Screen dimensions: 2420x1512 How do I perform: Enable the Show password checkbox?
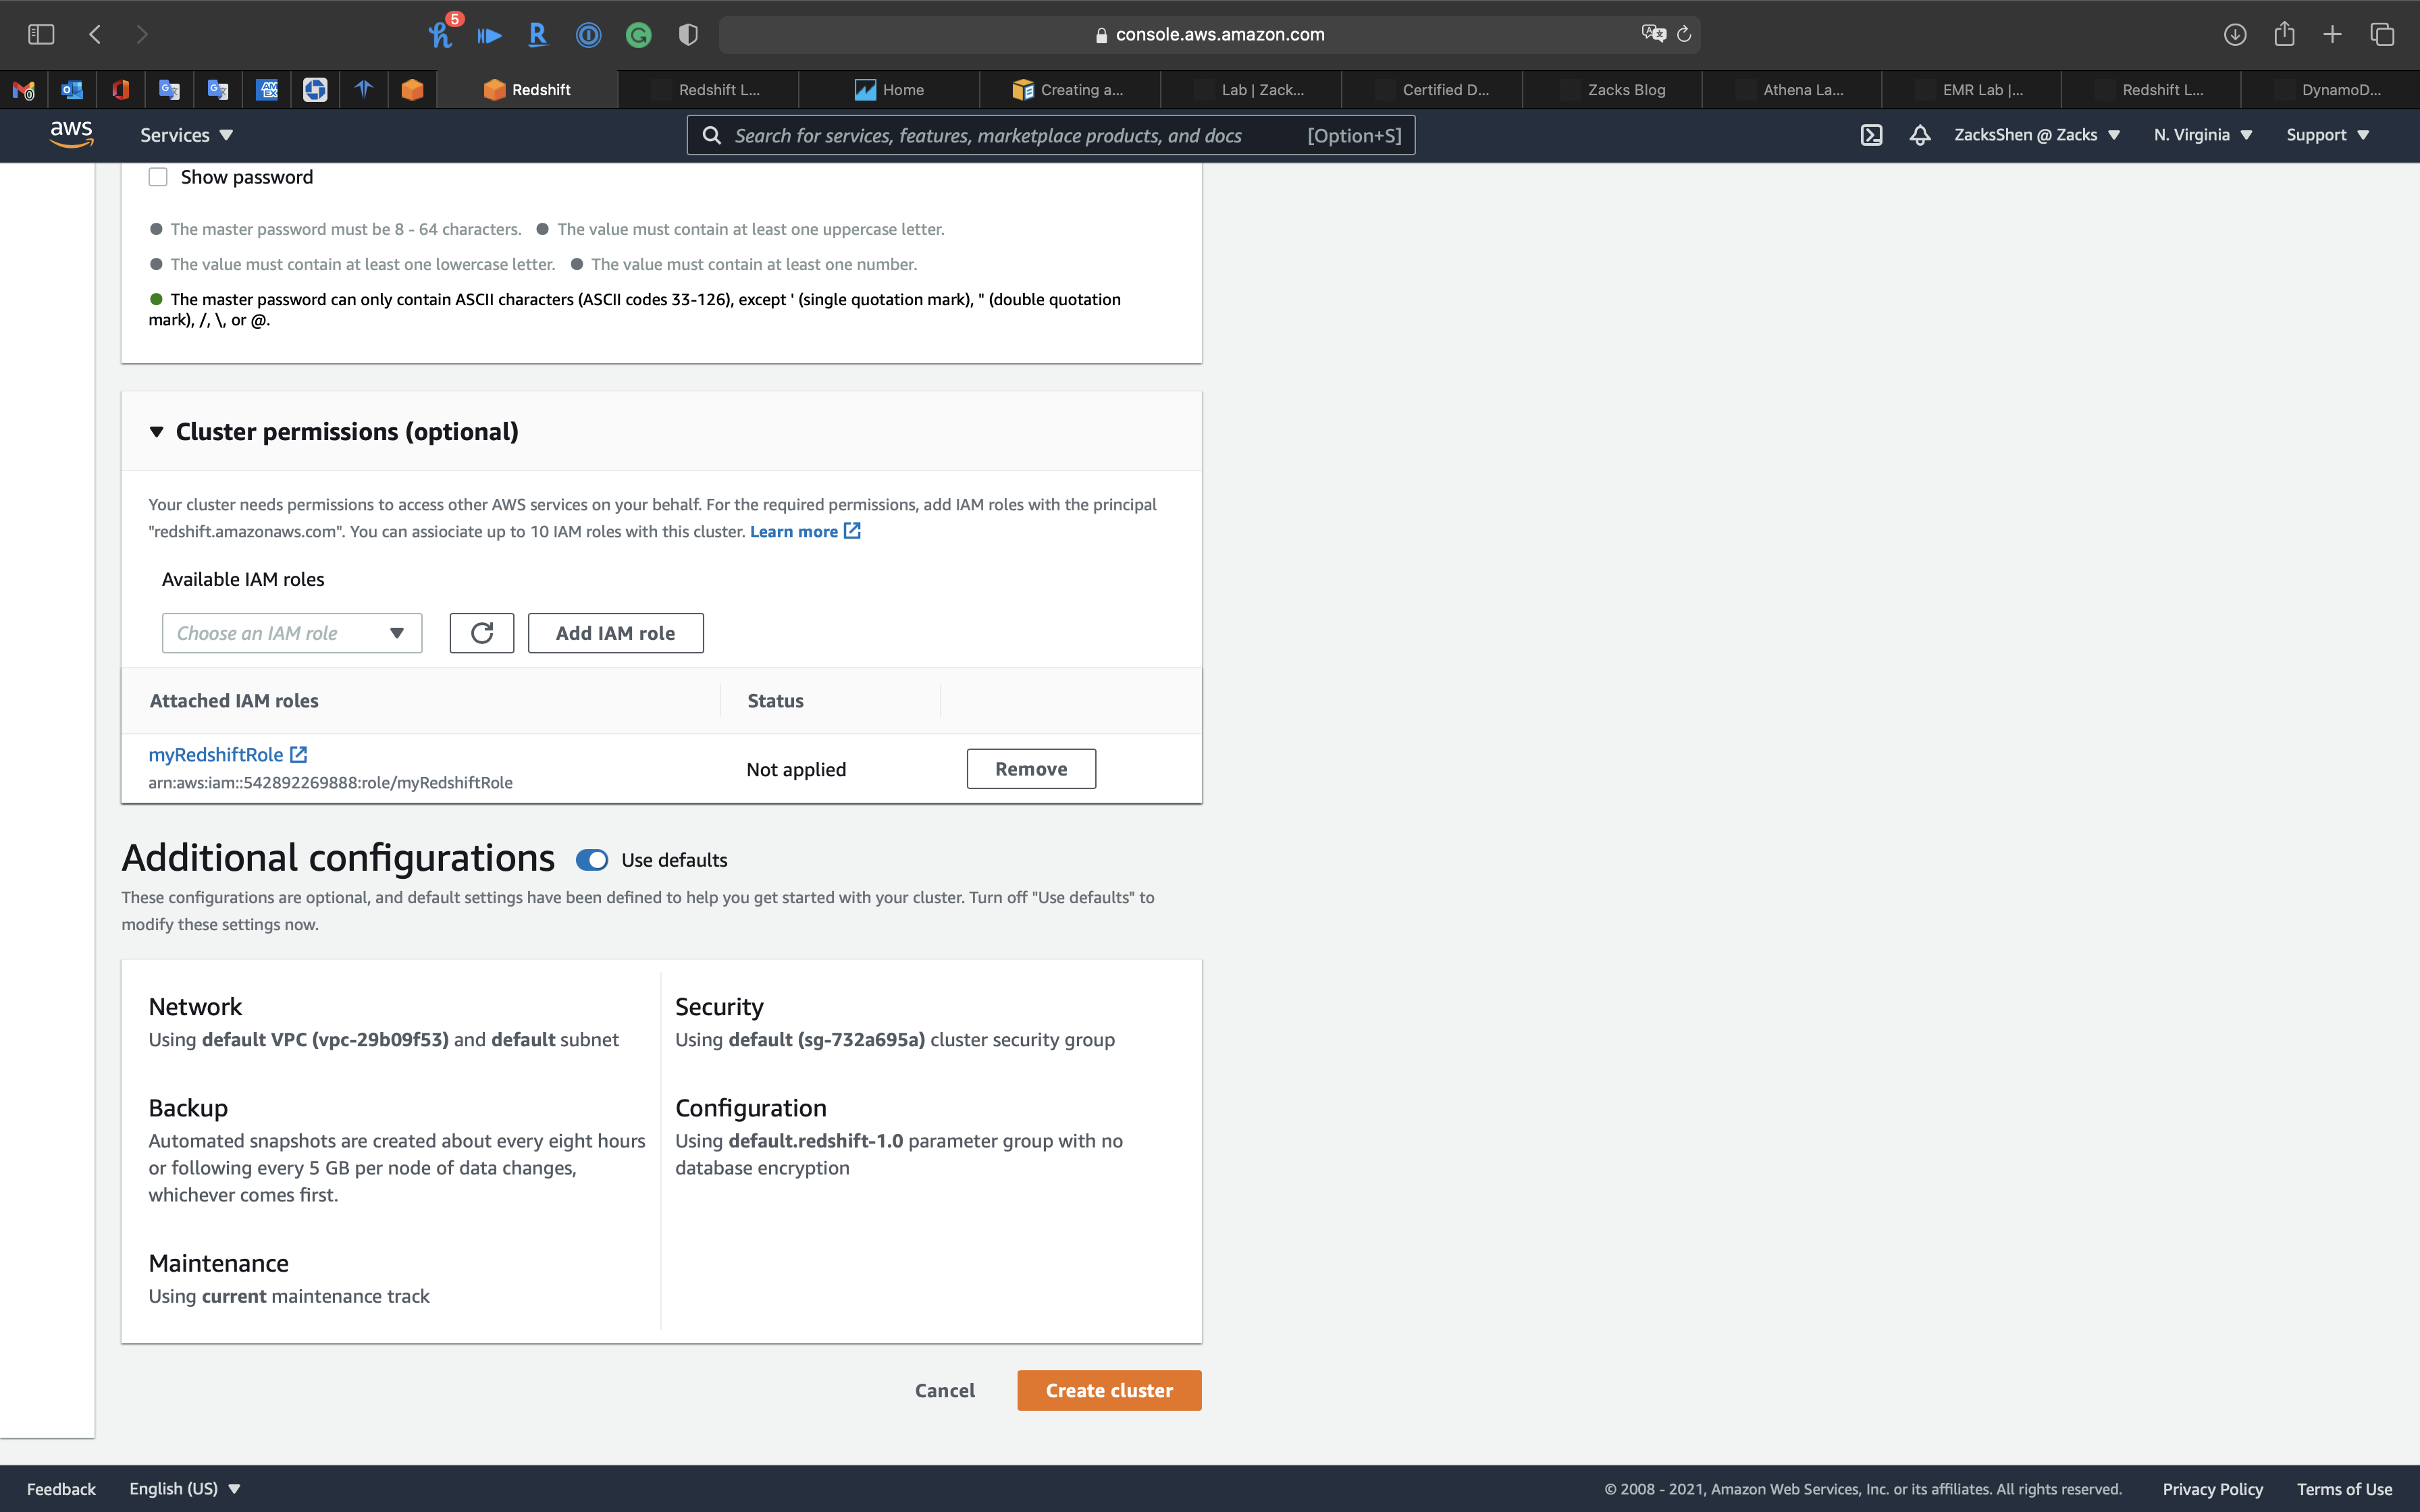[158, 177]
